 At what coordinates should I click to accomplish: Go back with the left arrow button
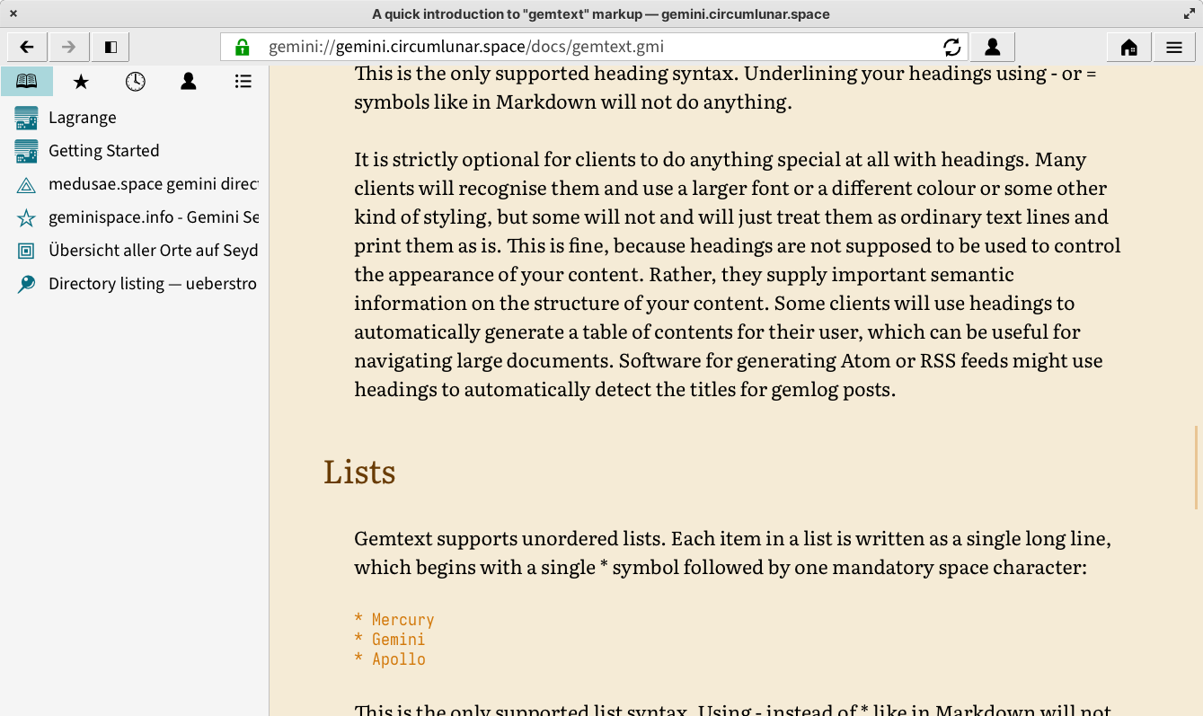coord(27,47)
